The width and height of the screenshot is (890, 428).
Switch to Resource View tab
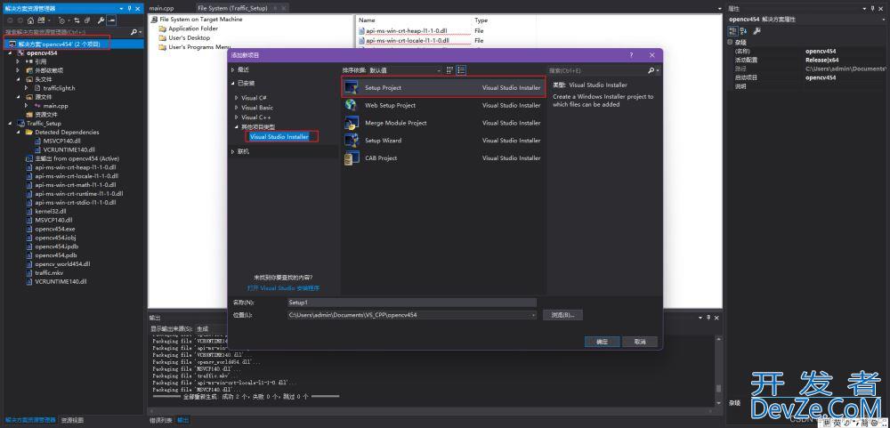click(x=72, y=420)
